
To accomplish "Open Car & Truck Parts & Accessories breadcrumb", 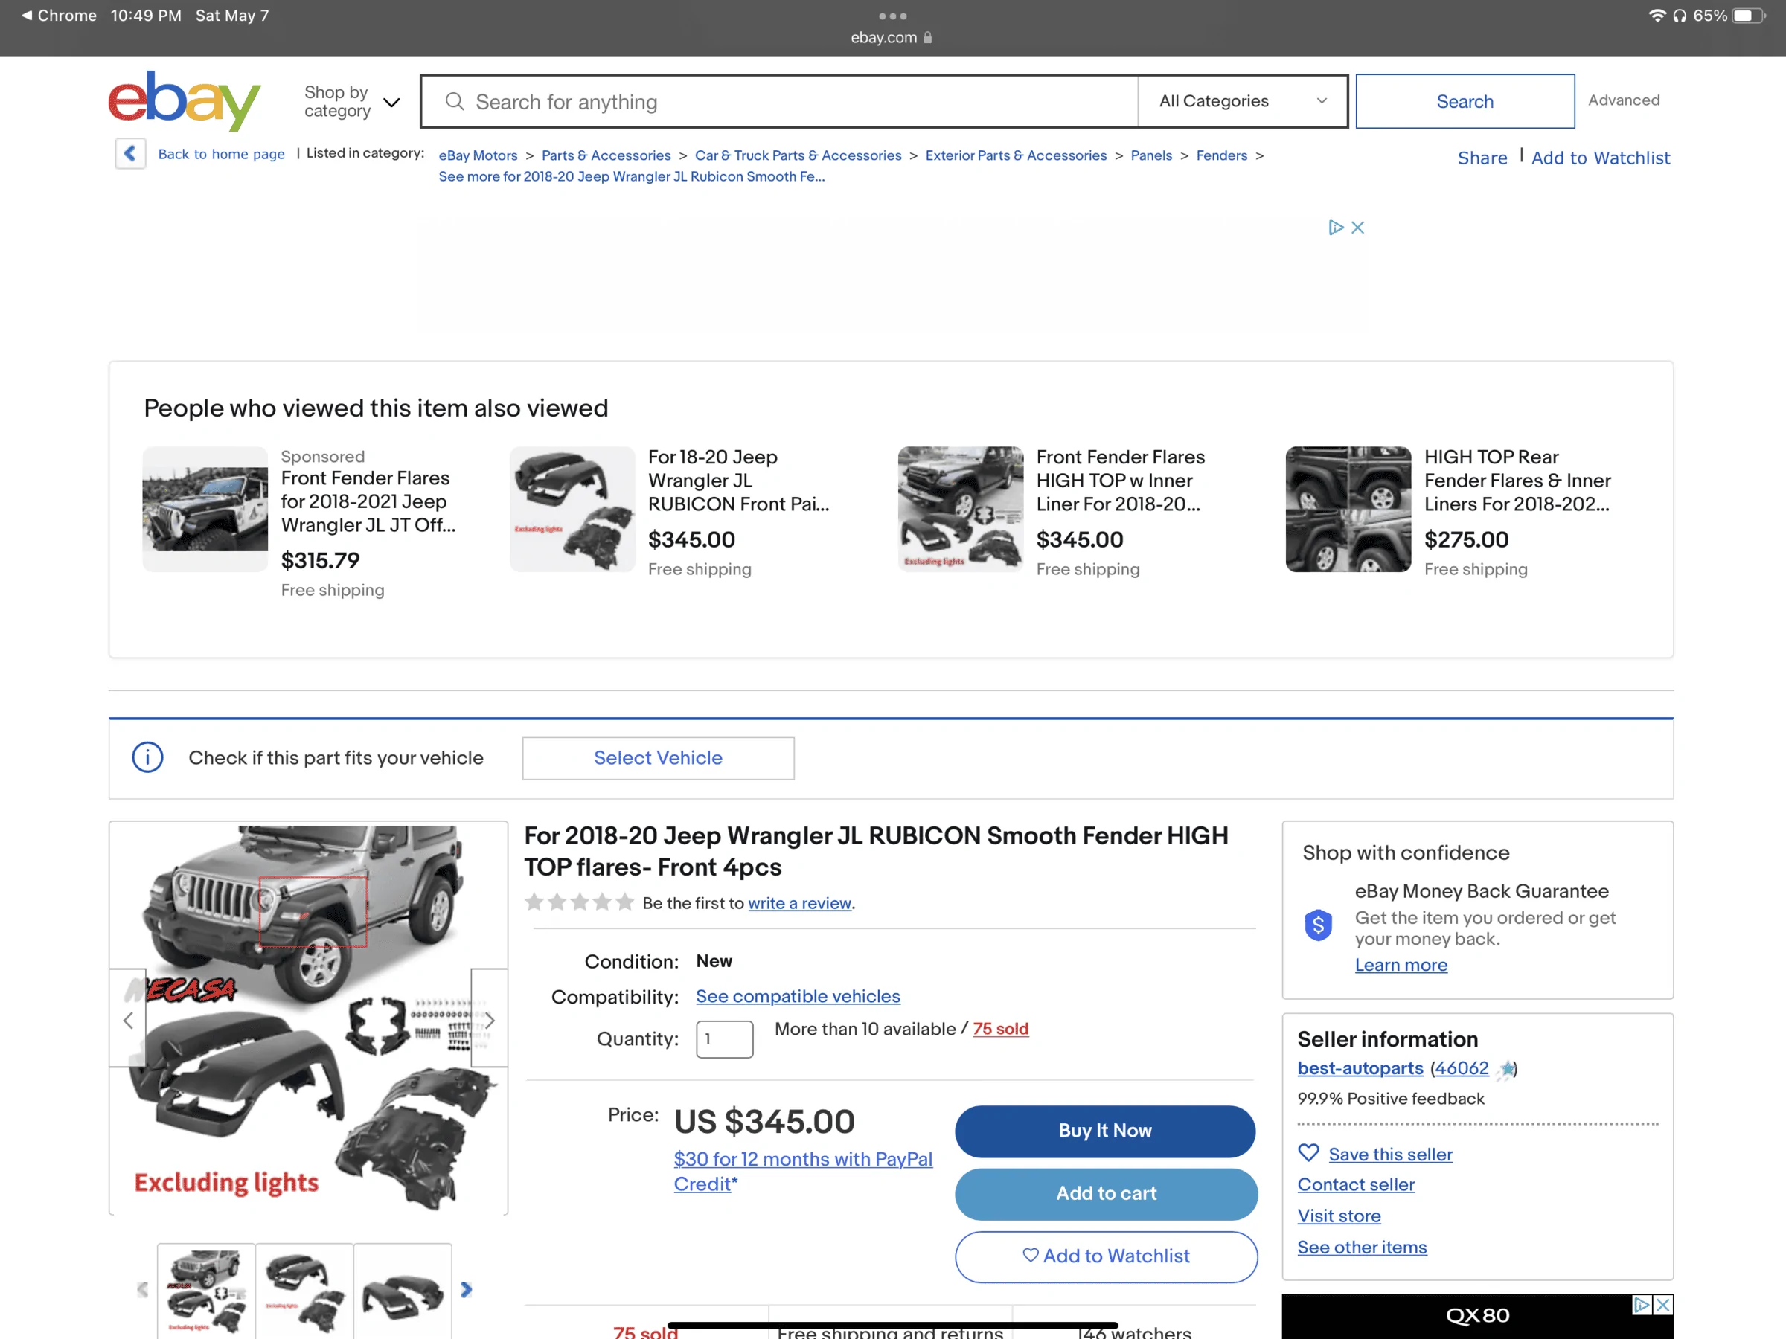I will tap(798, 155).
